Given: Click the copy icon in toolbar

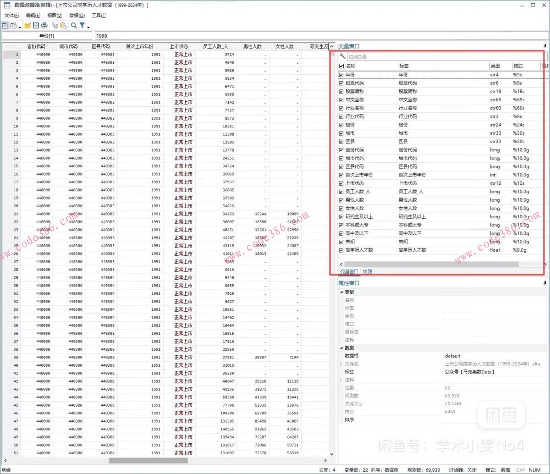Looking at the screenshot, I should pos(55,26).
